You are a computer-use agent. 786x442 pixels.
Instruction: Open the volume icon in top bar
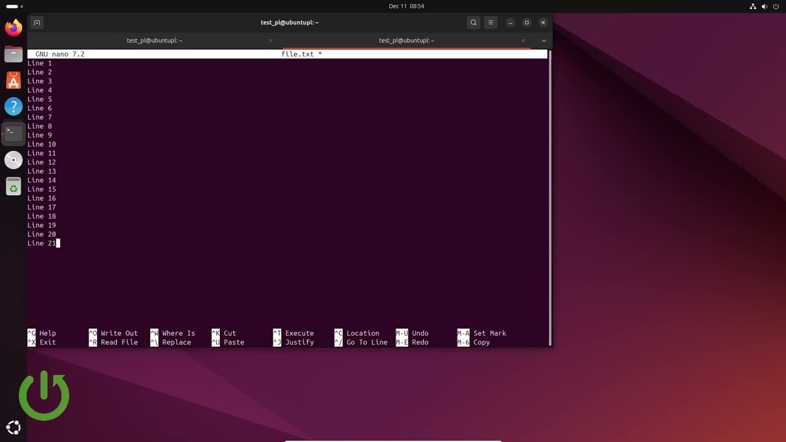(765, 6)
